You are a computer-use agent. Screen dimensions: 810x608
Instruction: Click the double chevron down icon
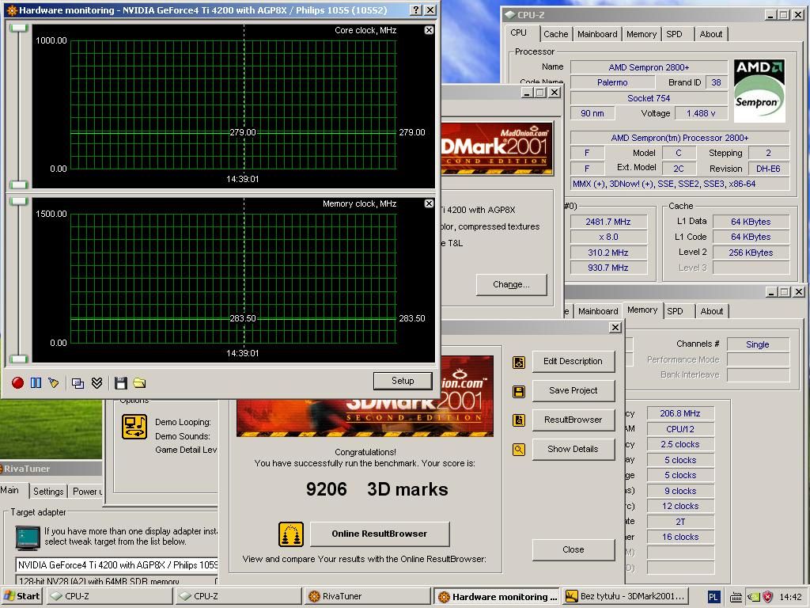(x=97, y=382)
